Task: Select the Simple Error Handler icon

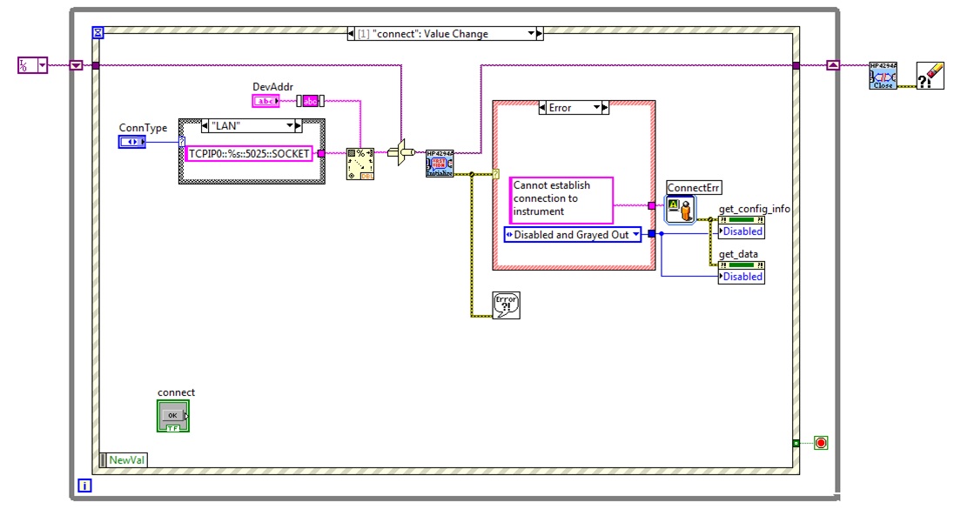Action: 506,305
